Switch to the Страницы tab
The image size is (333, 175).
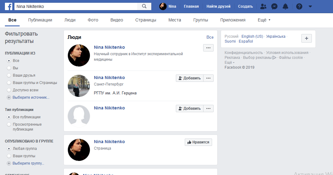click(x=146, y=20)
